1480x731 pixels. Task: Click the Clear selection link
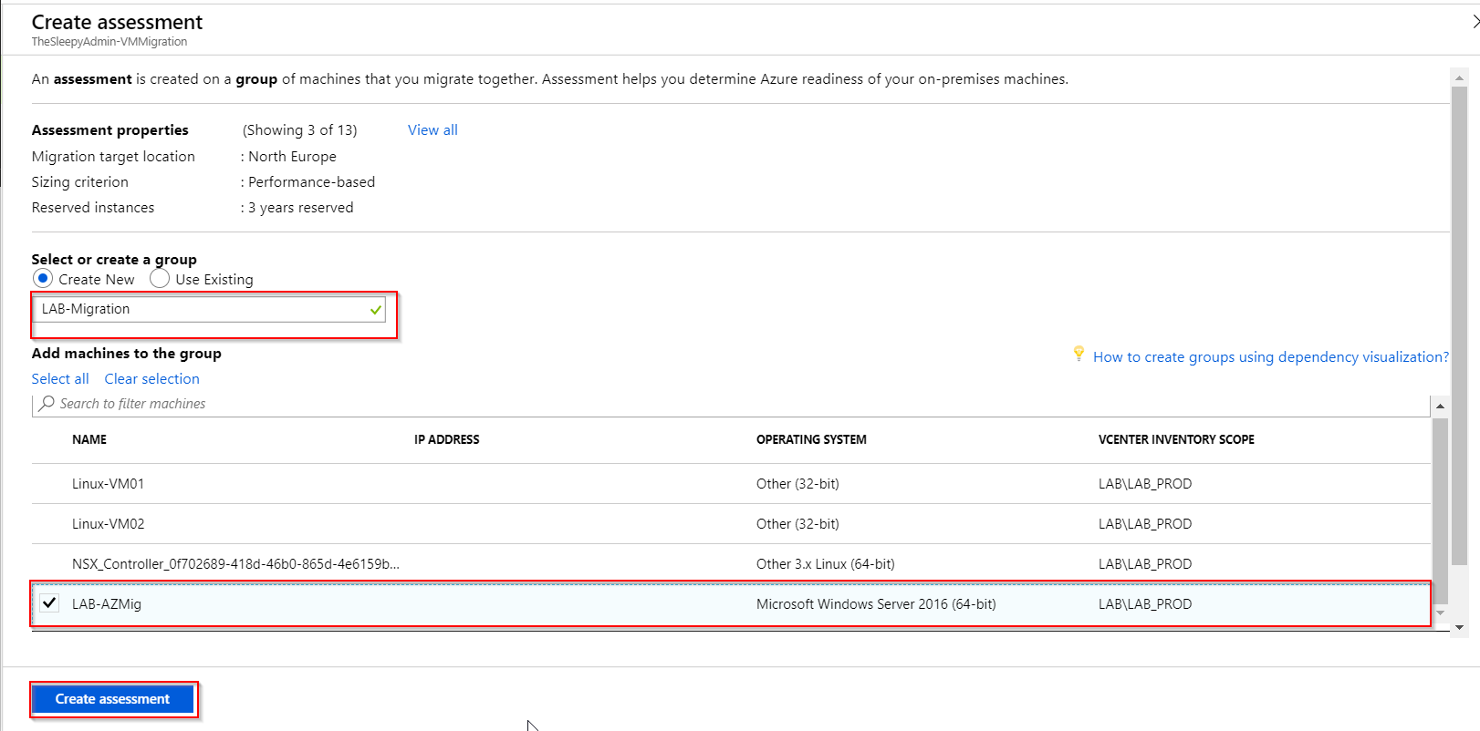pos(151,379)
